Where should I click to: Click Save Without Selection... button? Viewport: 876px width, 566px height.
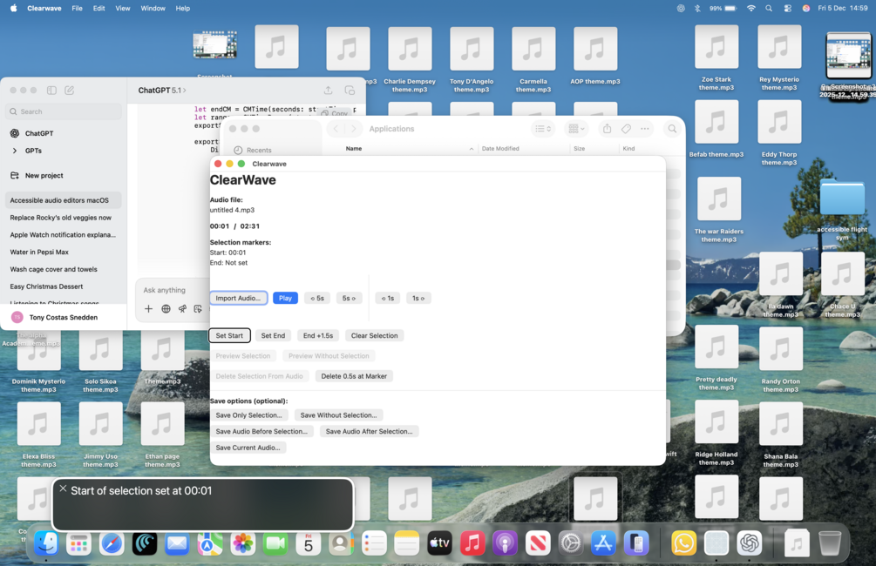coord(338,415)
